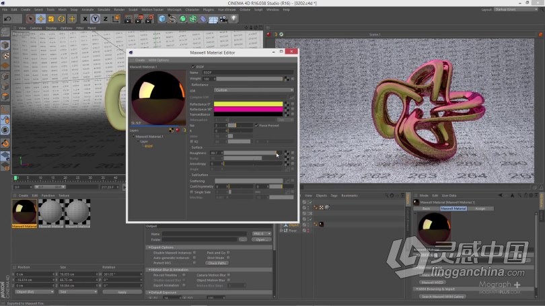Screen dimensions: 545x306
Task: Toggle the Y axis lock
Action: [x=95, y=19]
